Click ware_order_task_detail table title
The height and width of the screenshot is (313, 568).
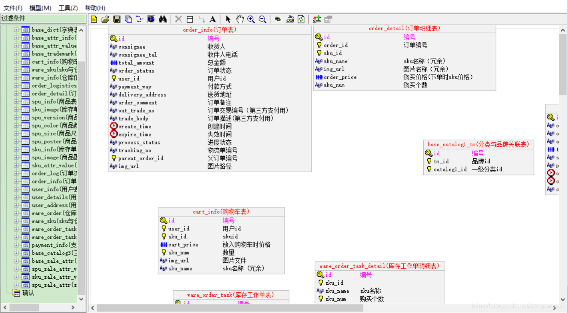(379, 266)
